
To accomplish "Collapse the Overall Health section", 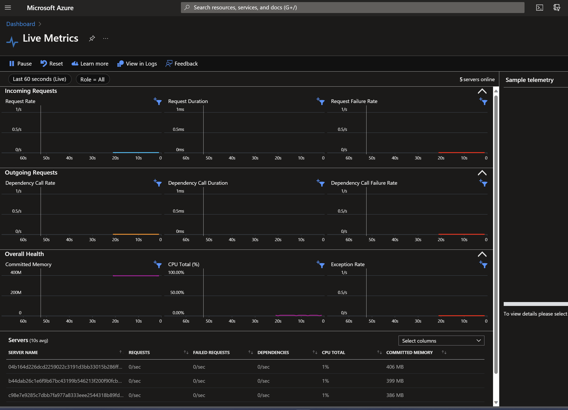I will click(x=482, y=254).
